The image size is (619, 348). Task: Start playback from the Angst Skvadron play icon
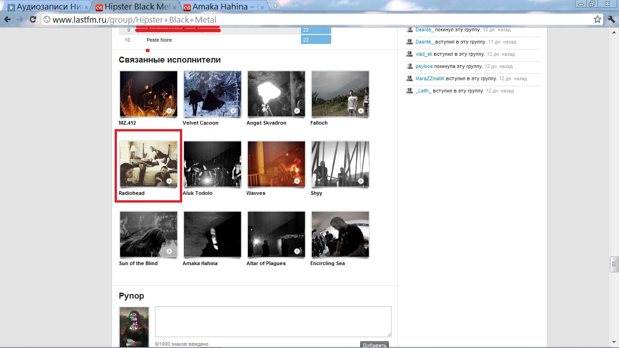[297, 111]
